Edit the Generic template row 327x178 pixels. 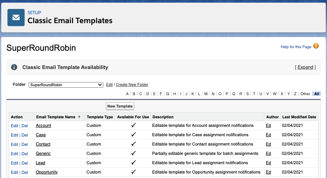pos(15,154)
